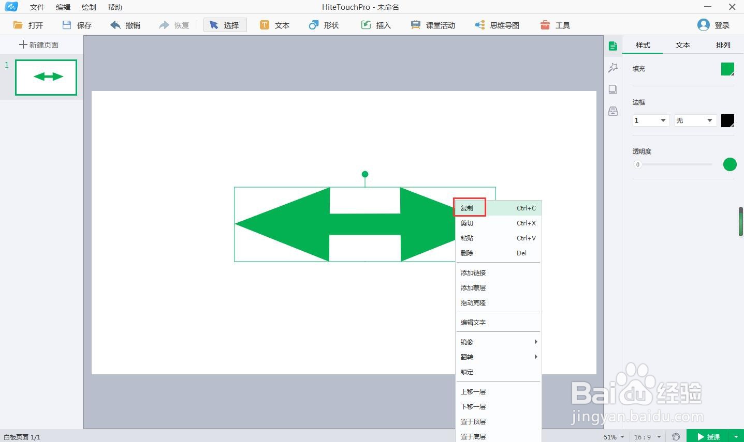The height and width of the screenshot is (442, 744).
Task: Open the 绘制 menu
Action: pos(89,7)
